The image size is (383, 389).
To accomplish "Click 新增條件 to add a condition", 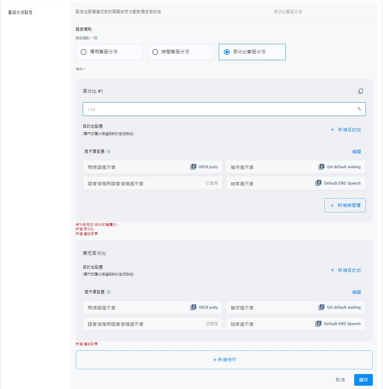I will click(x=224, y=360).
